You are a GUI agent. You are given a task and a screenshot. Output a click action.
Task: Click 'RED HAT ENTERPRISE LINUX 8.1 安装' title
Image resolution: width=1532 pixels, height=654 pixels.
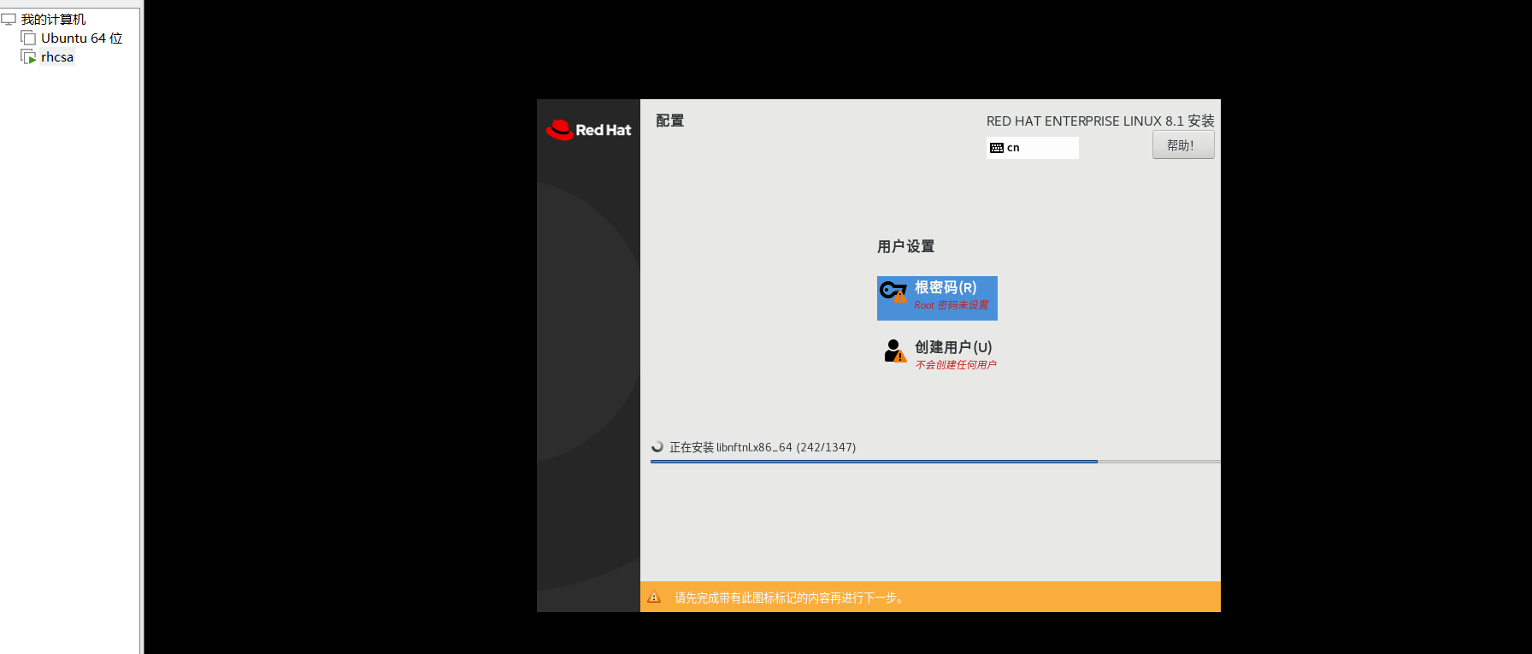[x=1100, y=121]
